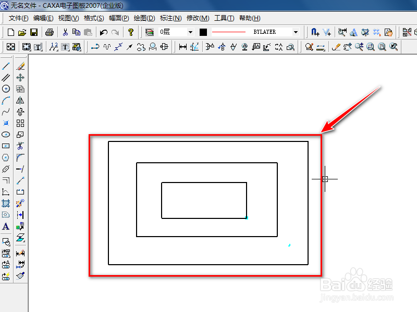Select the Spline curve tool
417x312 pixels.
pos(6,112)
